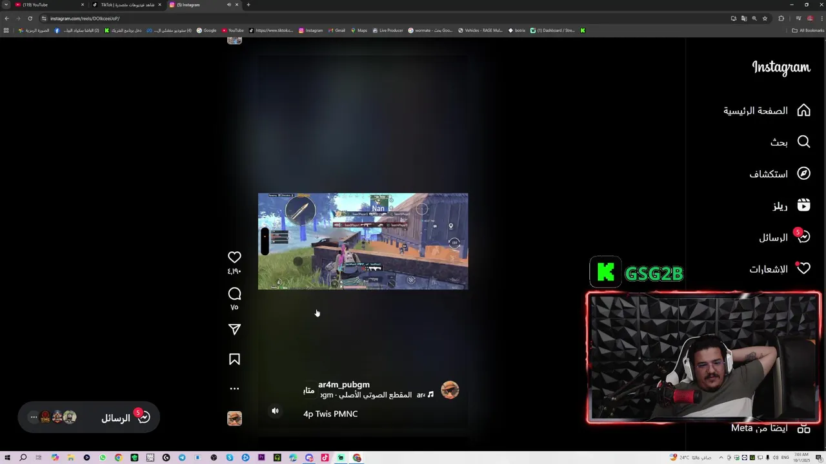The width and height of the screenshot is (826, 464).
Task: Open Explore استكشاف in sidebar
Action: point(780,174)
